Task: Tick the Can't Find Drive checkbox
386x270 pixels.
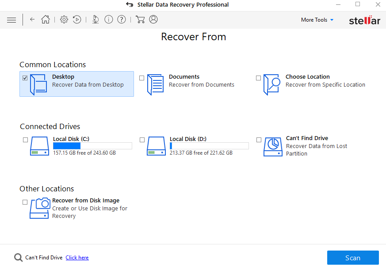Action: [259, 140]
